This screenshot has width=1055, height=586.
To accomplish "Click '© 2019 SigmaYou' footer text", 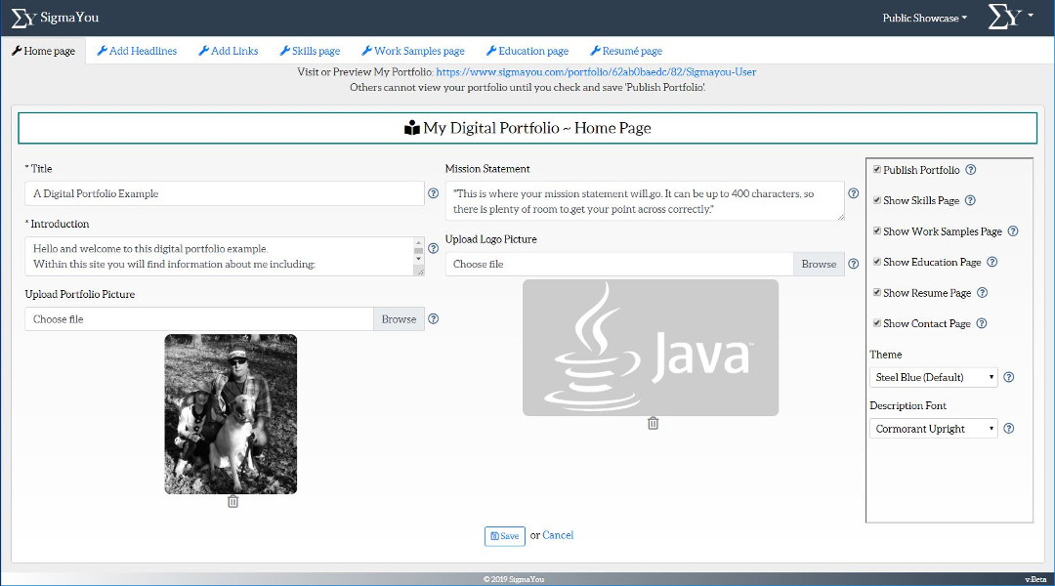I will [514, 579].
